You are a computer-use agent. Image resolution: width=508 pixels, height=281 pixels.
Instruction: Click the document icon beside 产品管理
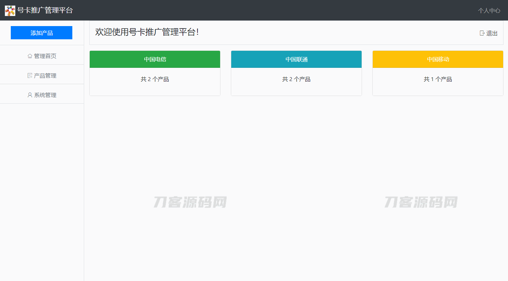tap(30, 75)
